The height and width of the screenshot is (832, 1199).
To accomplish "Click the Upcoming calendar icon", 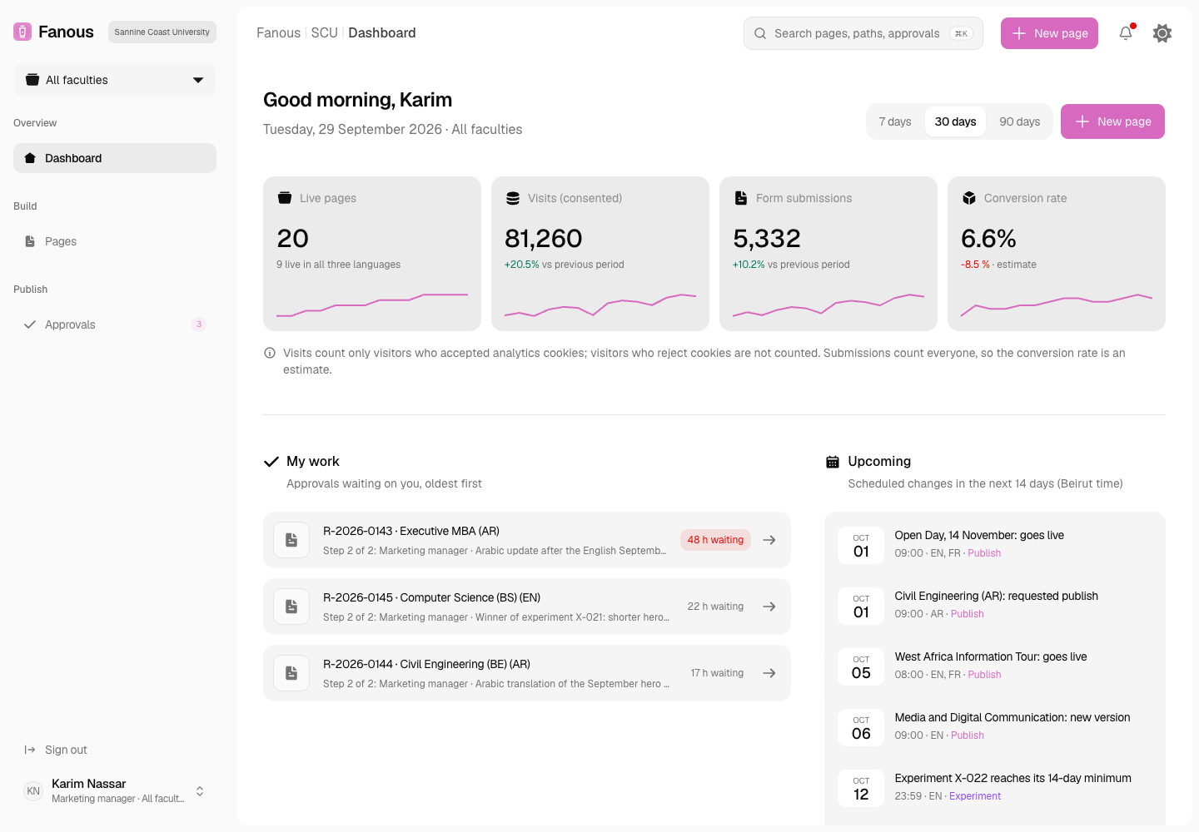I will 833,462.
